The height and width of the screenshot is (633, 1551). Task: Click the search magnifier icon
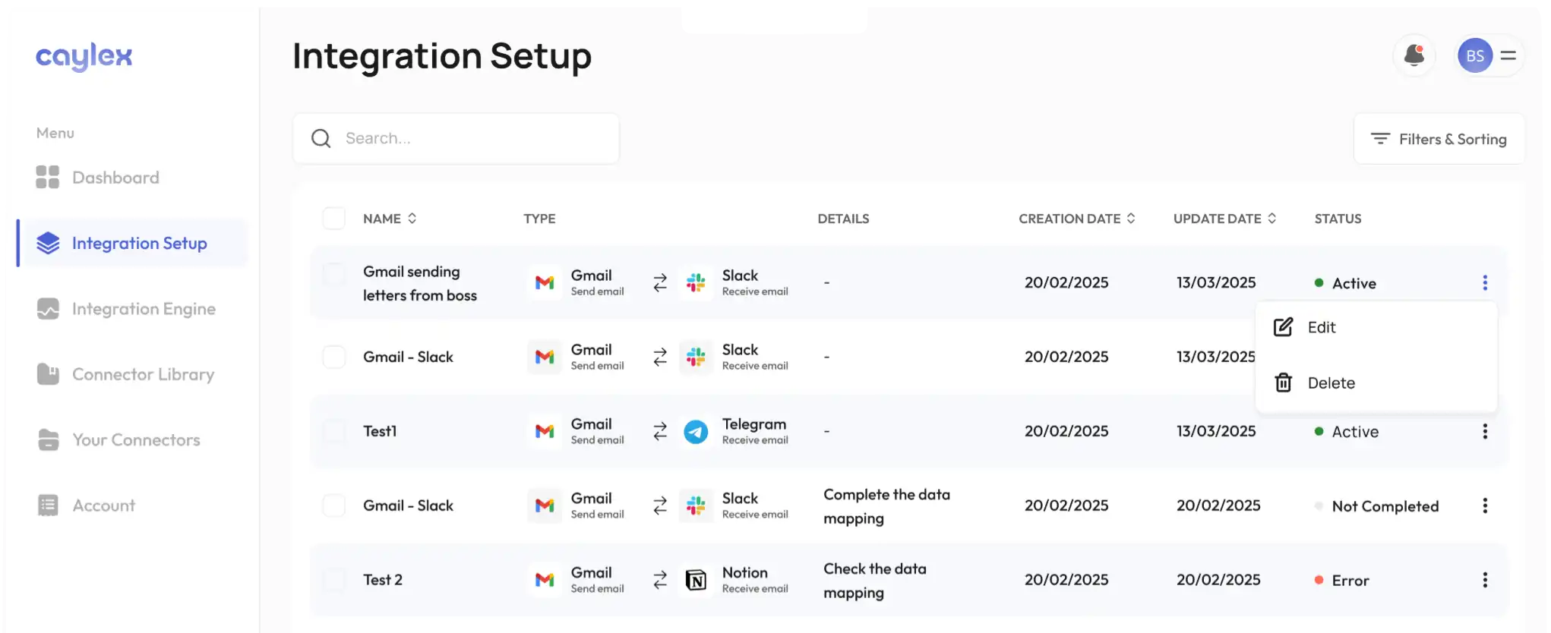(321, 138)
